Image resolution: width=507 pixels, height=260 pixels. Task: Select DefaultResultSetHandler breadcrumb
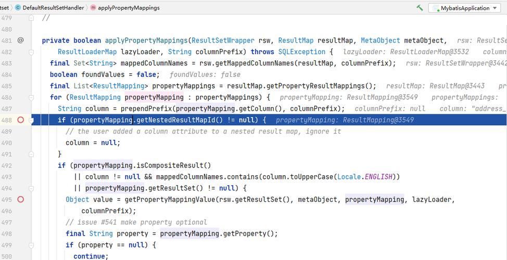pyautogui.click(x=53, y=8)
